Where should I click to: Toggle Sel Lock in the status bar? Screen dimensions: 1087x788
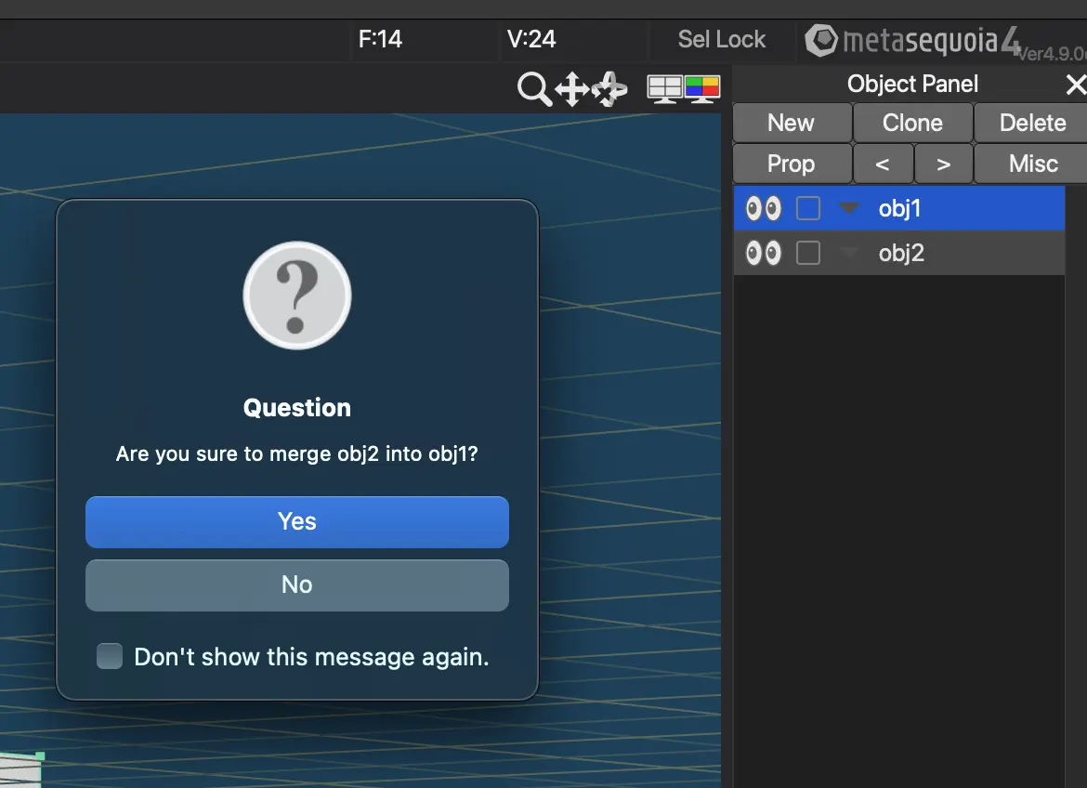tap(722, 40)
